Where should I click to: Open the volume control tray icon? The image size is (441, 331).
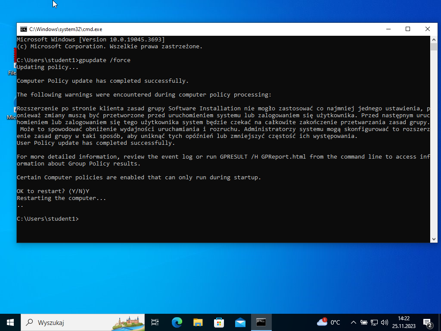point(385,322)
